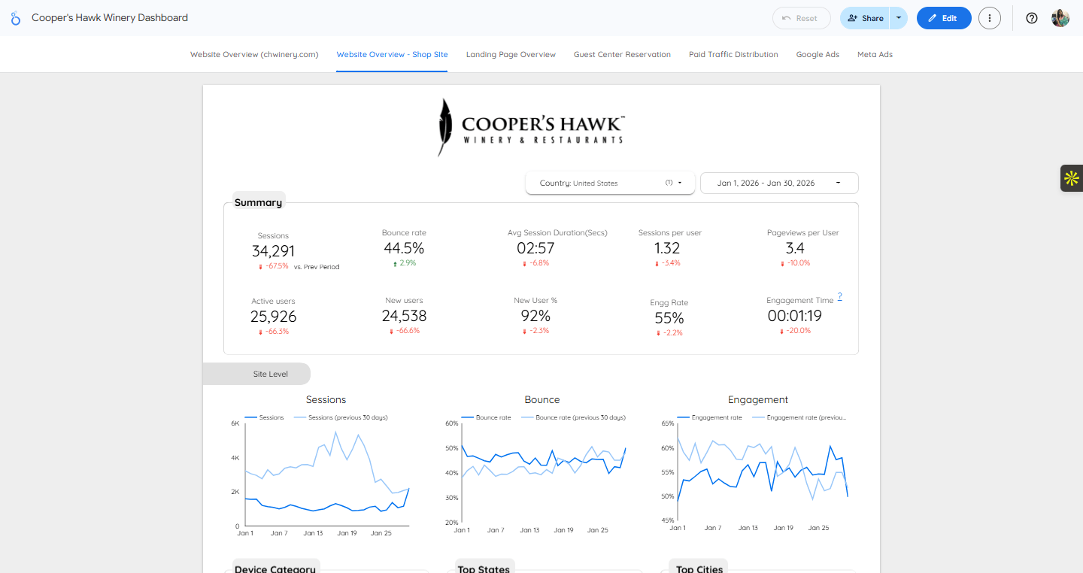The image size is (1083, 573).
Task: Expand the Share dropdown arrow
Action: (x=899, y=18)
